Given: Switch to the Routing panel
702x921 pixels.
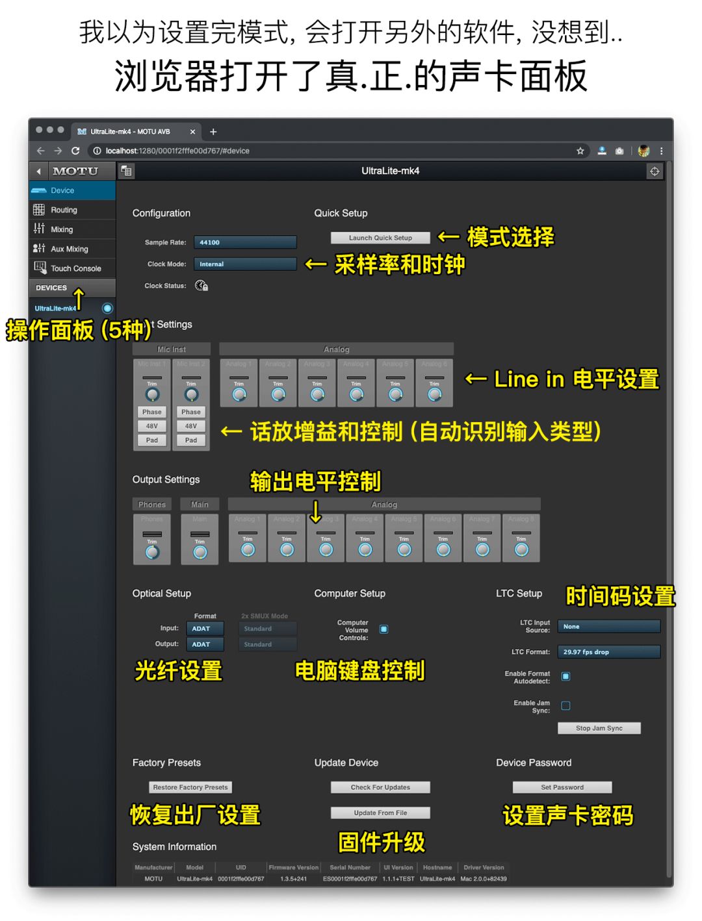Looking at the screenshot, I should [x=72, y=210].
